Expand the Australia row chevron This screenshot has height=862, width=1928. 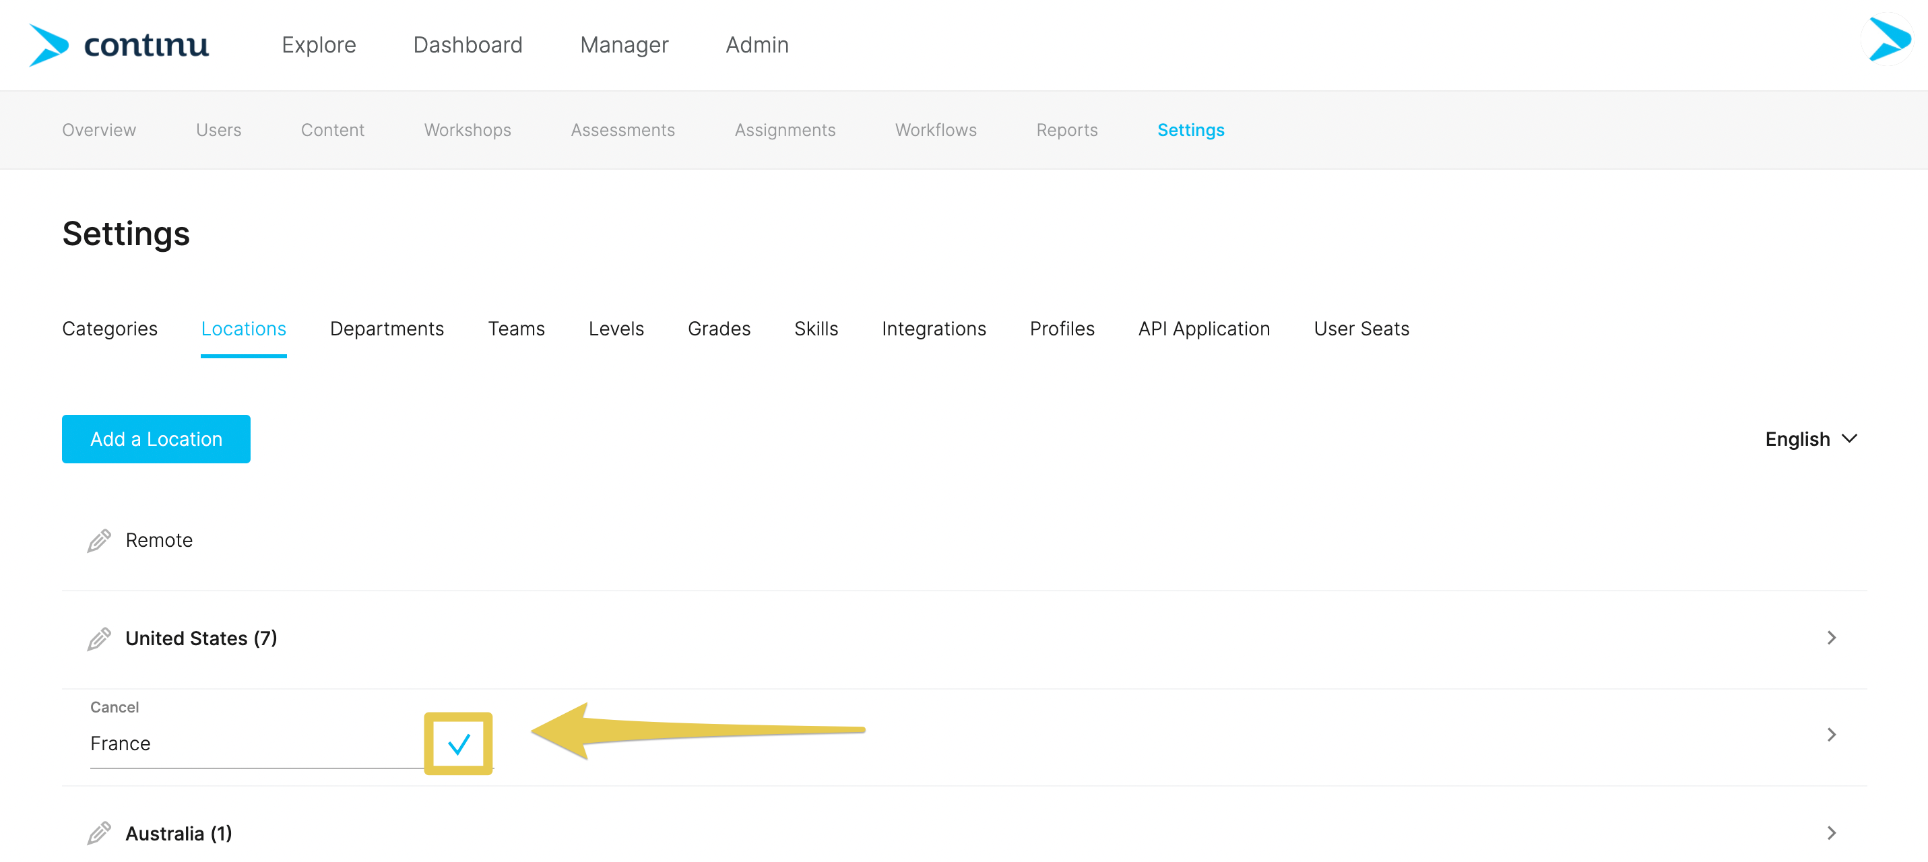(x=1831, y=833)
